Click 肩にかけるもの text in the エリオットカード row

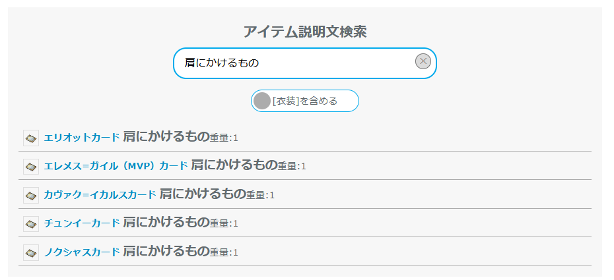point(166,137)
